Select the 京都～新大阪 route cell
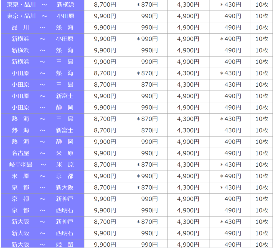Image resolution: width=273 pixels, height=248 pixels. [43, 188]
